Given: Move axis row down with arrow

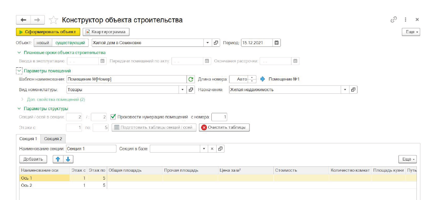Looking at the screenshot, I should 69,159.
